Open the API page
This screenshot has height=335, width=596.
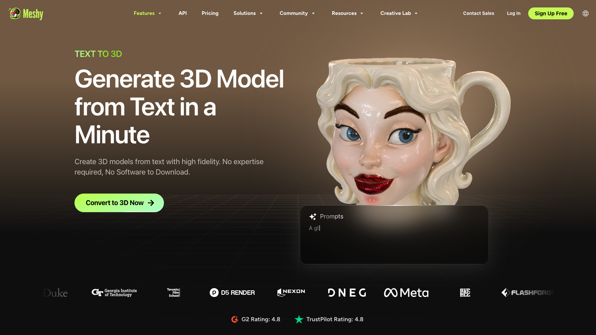183,13
